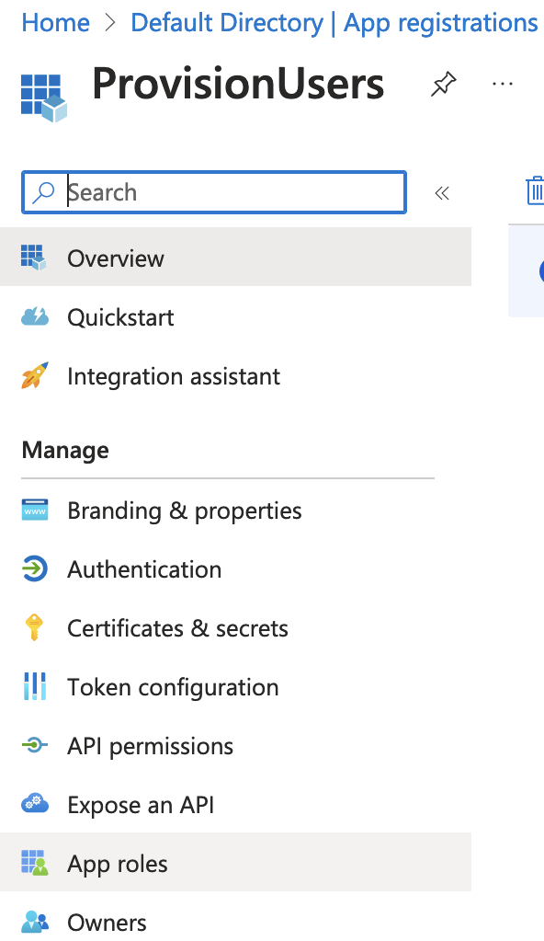Open the Overview menu item
544x941 pixels.
pyautogui.click(x=236, y=258)
